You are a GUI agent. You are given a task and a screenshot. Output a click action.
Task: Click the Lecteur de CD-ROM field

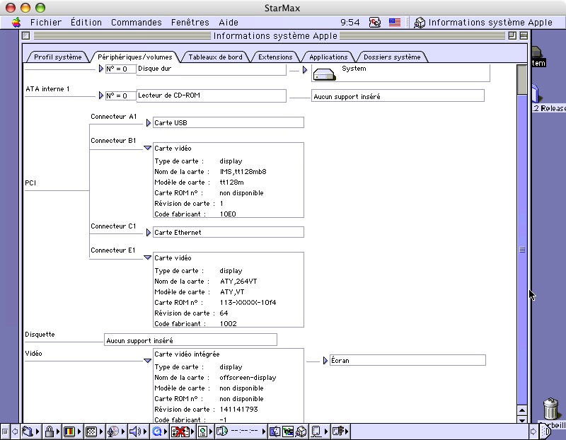pos(212,95)
